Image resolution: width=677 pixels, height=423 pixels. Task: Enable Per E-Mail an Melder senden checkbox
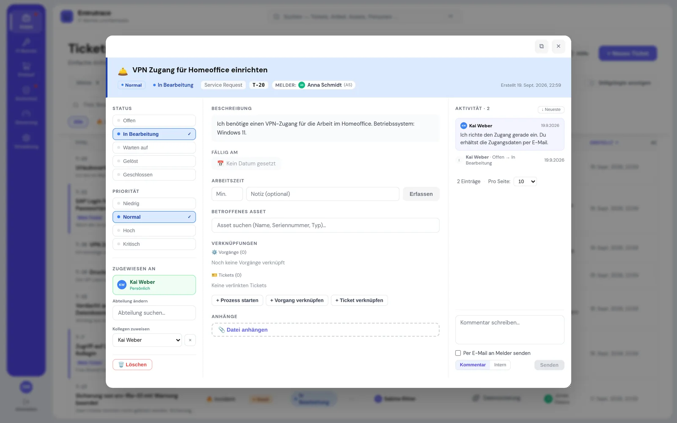tap(458, 353)
